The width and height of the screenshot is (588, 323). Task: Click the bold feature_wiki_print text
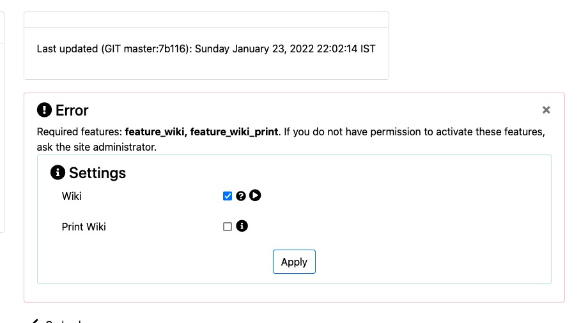click(x=234, y=132)
